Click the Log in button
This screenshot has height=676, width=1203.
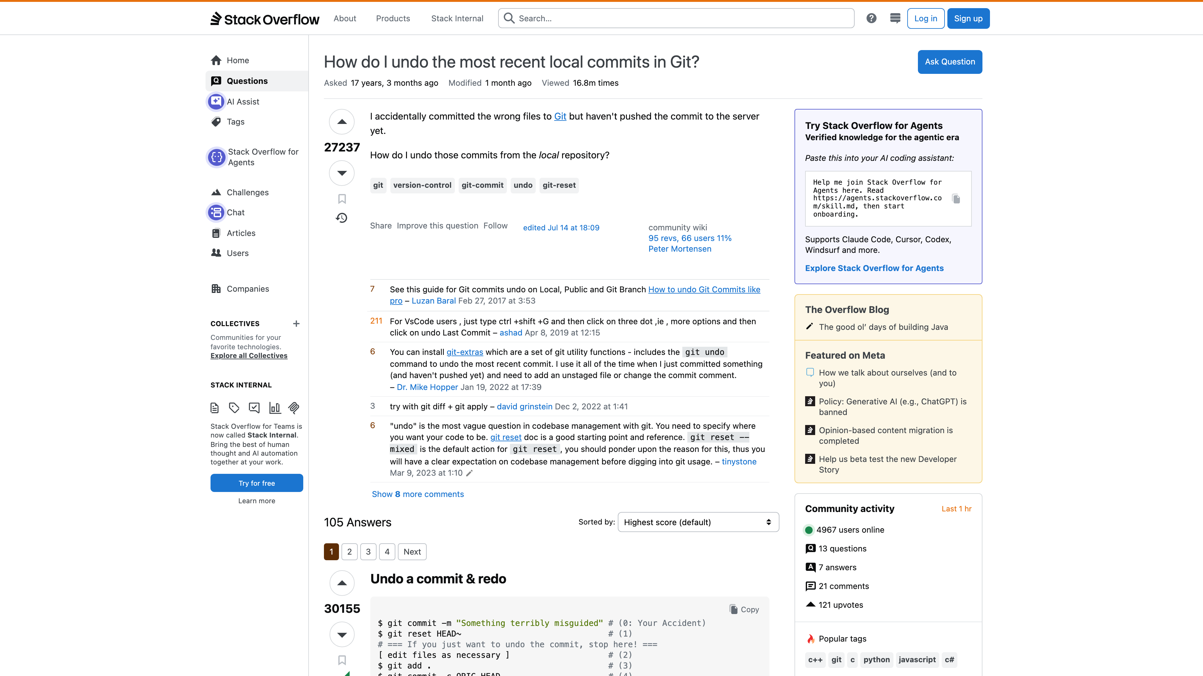[926, 18]
